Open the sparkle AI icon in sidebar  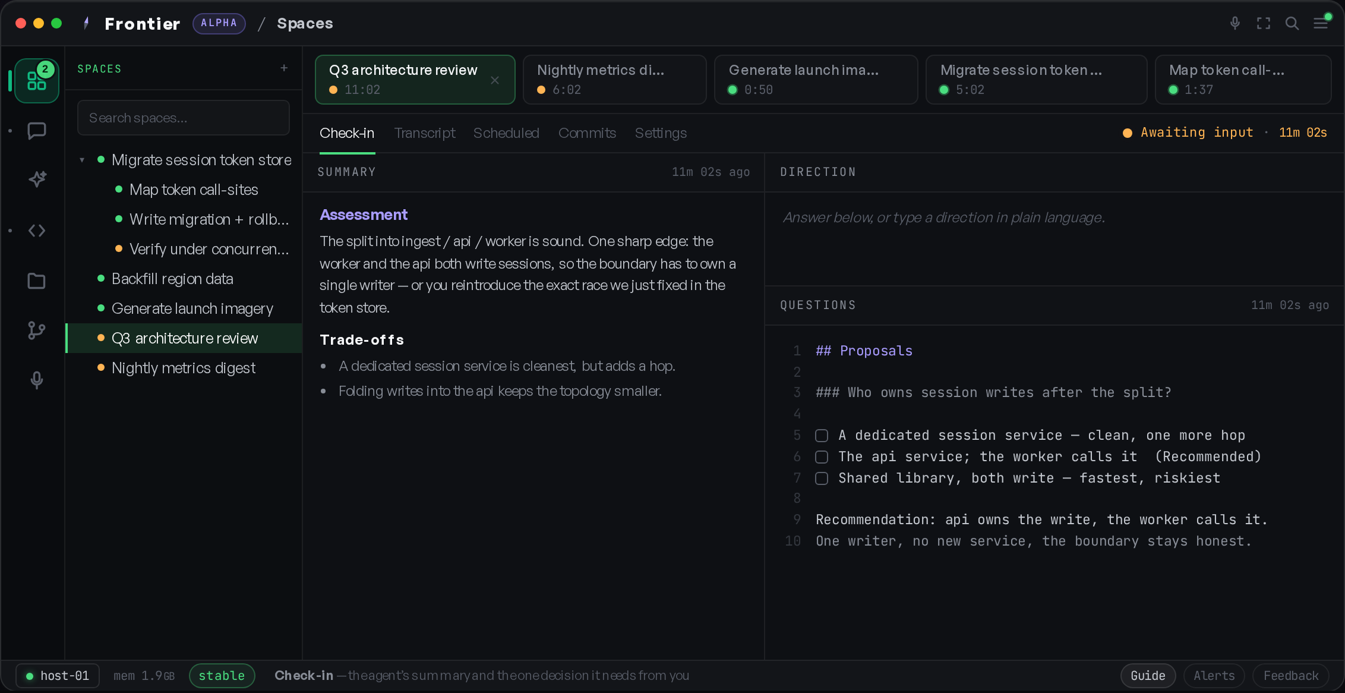point(37,179)
